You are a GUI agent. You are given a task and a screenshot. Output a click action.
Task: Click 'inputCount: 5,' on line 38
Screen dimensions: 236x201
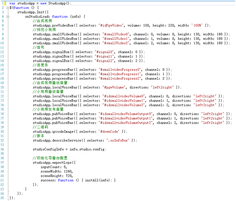[54, 167]
